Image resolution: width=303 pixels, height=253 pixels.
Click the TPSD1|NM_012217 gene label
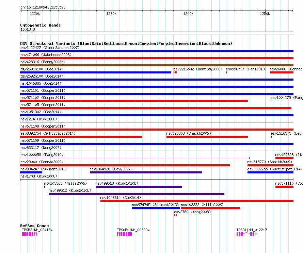coord(252,230)
